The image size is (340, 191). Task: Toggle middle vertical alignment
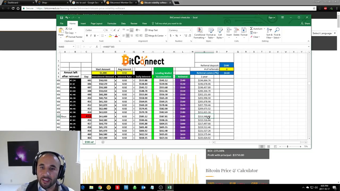[x=127, y=30]
